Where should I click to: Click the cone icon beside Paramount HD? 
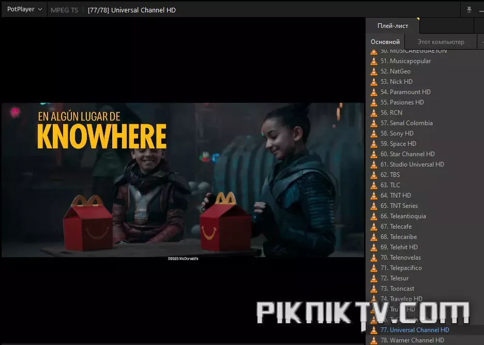374,92
